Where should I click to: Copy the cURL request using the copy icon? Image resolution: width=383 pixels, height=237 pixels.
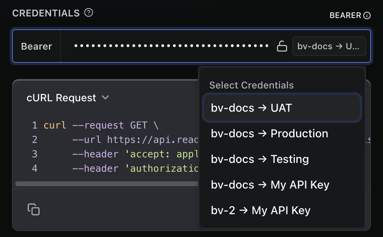pyautogui.click(x=34, y=209)
